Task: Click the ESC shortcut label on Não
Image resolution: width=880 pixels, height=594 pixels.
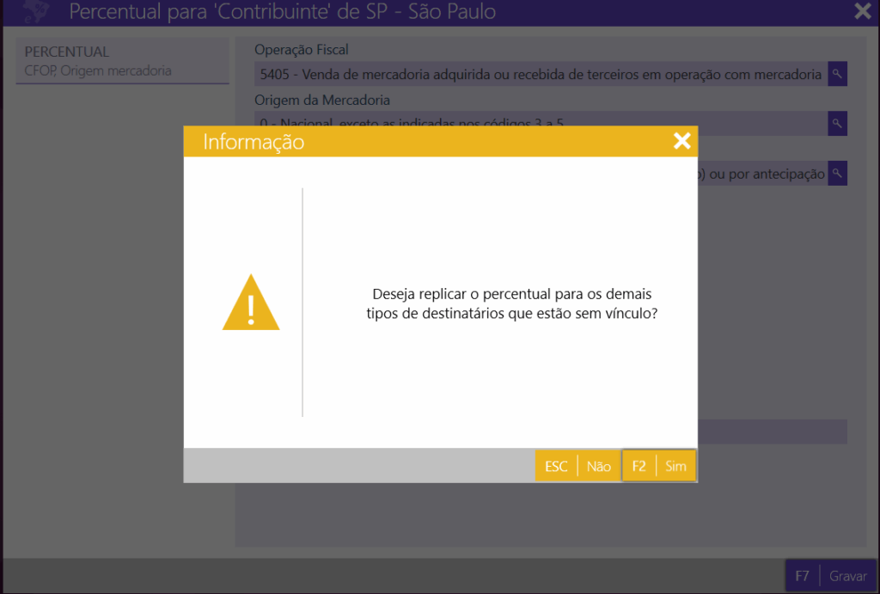Action: [x=556, y=466]
